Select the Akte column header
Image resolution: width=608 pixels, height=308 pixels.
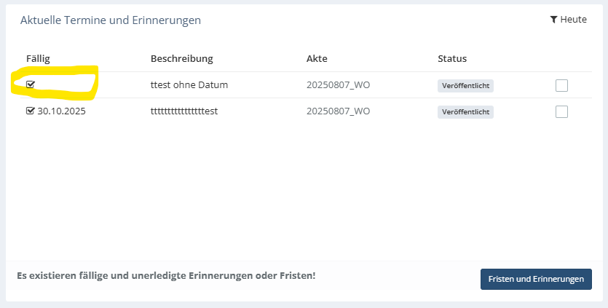(317, 58)
